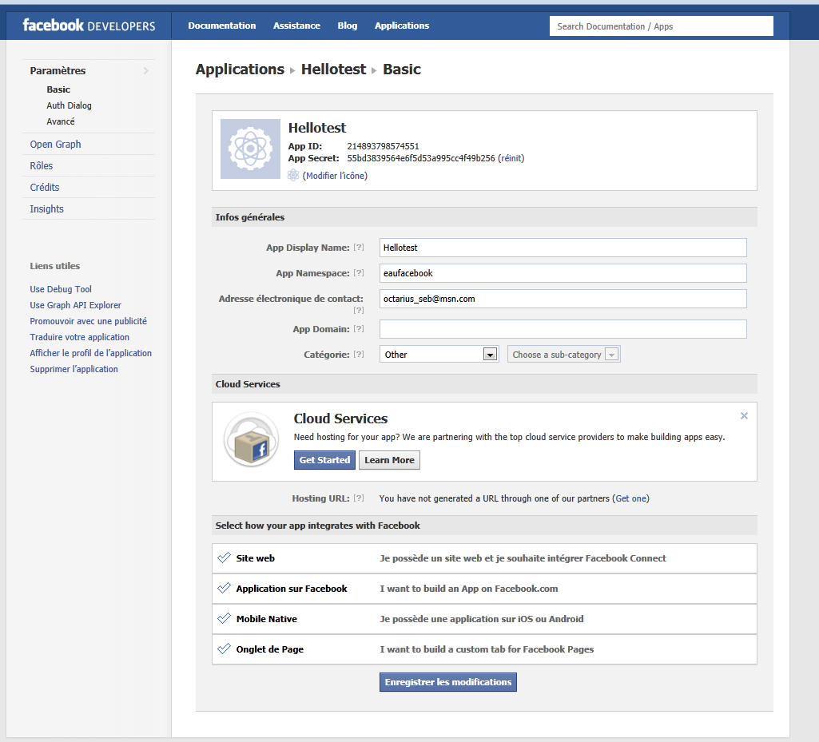Click the App Secret value 55bd3839564e6f5d53a995cc4f49b256

[421, 158]
